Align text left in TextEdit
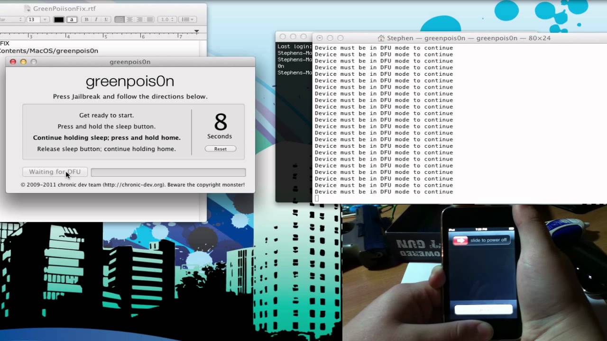The image size is (607, 341). click(x=120, y=19)
